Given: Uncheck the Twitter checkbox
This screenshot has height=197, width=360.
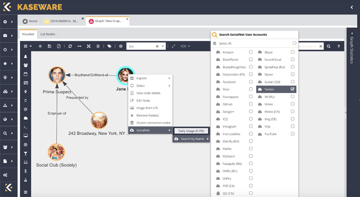Looking at the screenshot, I should point(292,89).
